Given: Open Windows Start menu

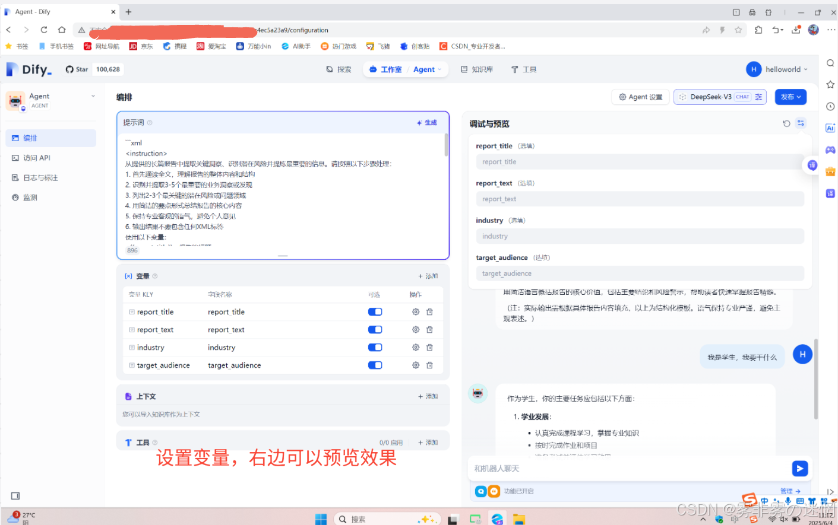Looking at the screenshot, I should tap(321, 519).
